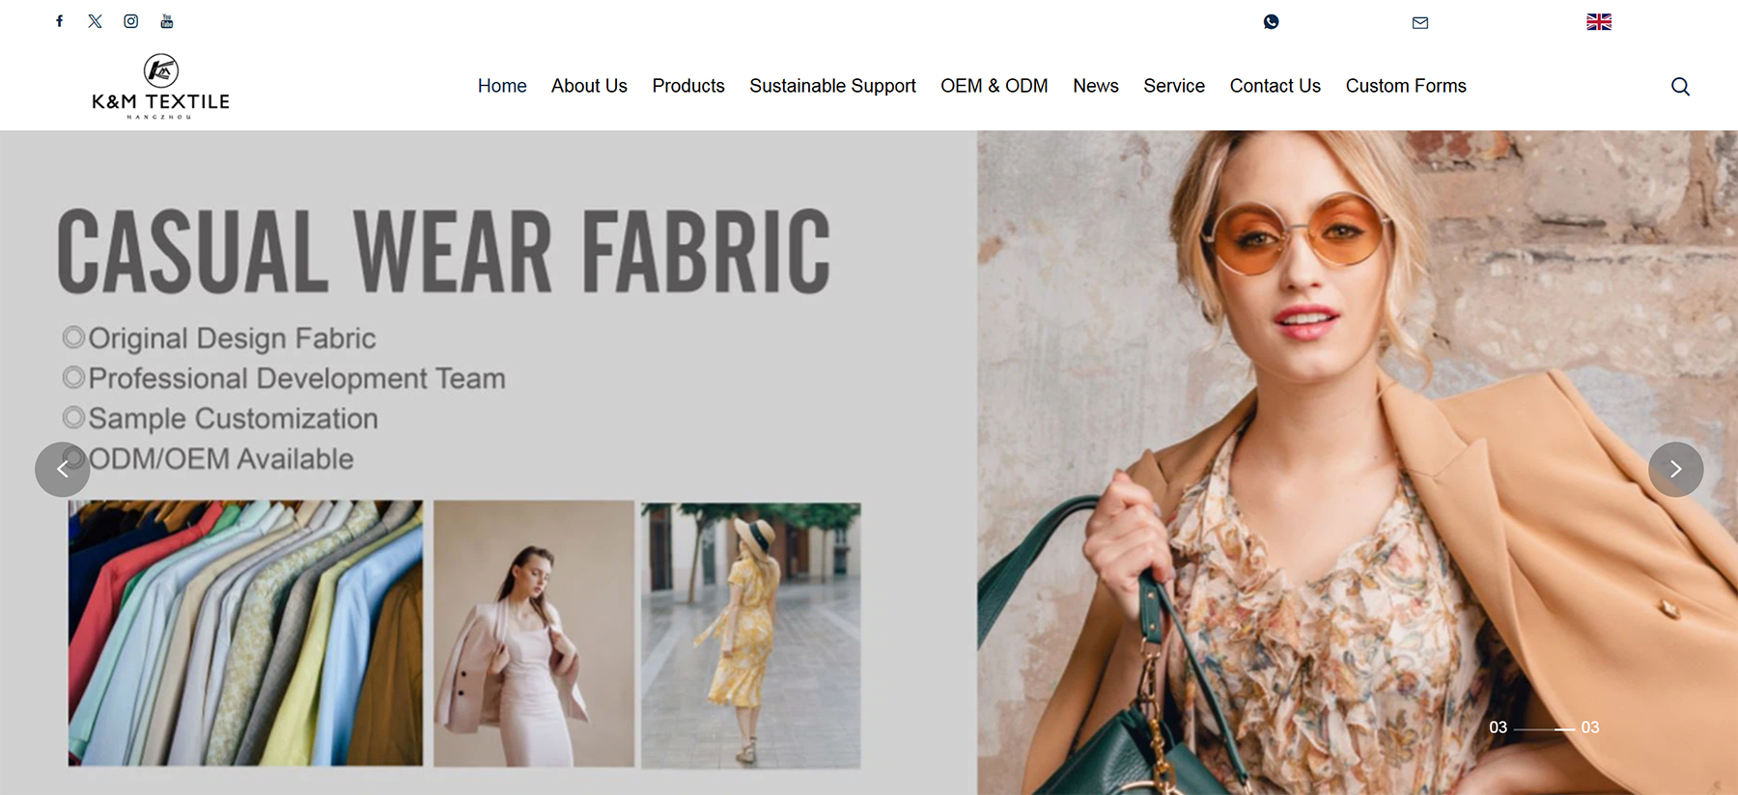
Task: Click the slide progress indicator line
Action: [x=1544, y=728]
